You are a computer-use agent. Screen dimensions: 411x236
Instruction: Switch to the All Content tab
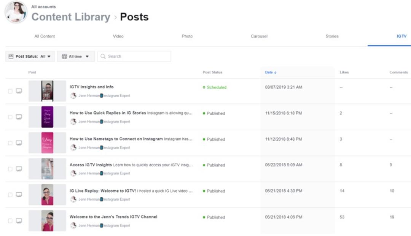pyautogui.click(x=45, y=36)
